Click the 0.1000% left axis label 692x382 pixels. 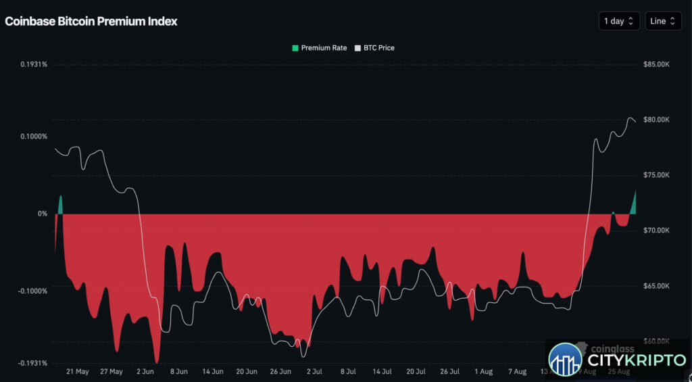[34, 137]
